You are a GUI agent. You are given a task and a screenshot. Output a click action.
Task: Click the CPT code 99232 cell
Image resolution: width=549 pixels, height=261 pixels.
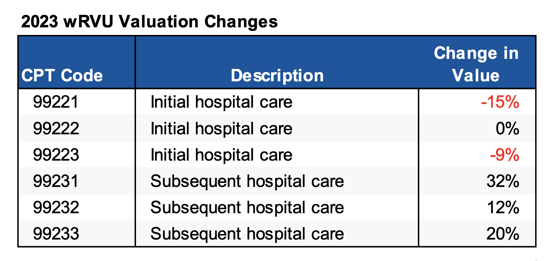pyautogui.click(x=56, y=207)
